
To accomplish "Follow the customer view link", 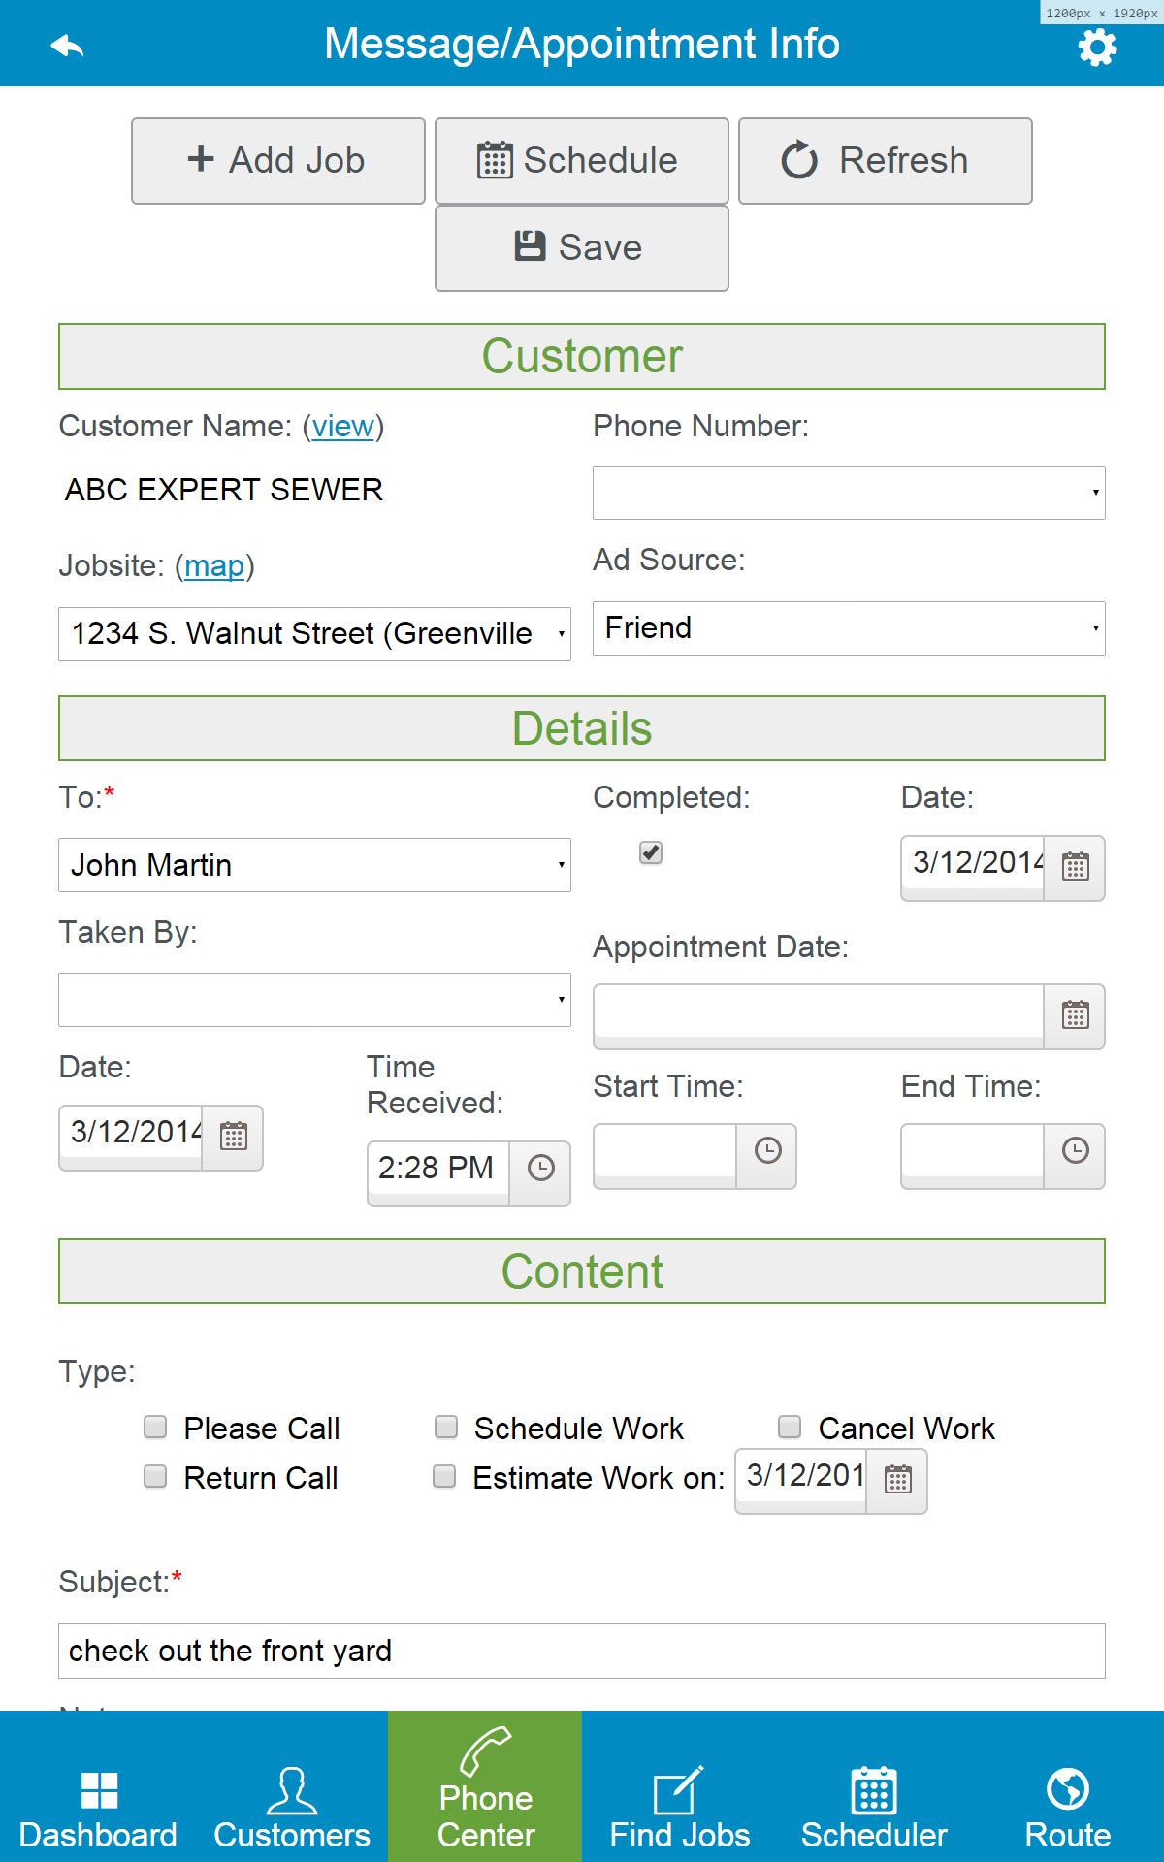I will pos(343,426).
